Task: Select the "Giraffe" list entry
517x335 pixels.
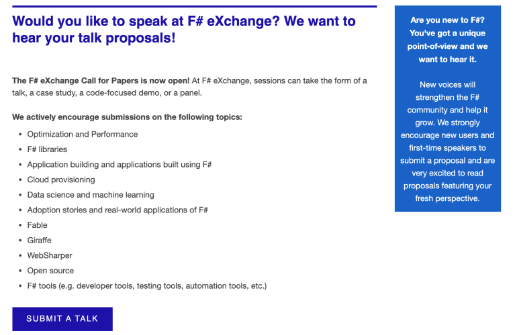Action: click(39, 241)
